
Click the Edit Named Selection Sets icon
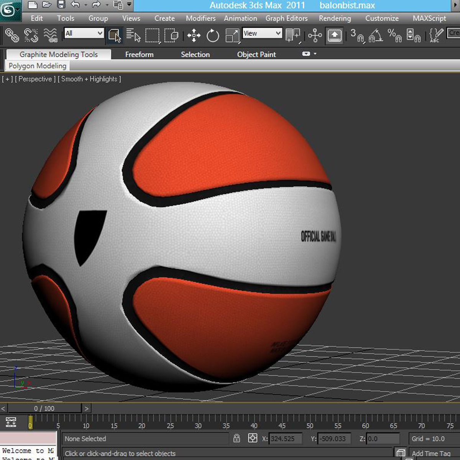tap(436, 36)
